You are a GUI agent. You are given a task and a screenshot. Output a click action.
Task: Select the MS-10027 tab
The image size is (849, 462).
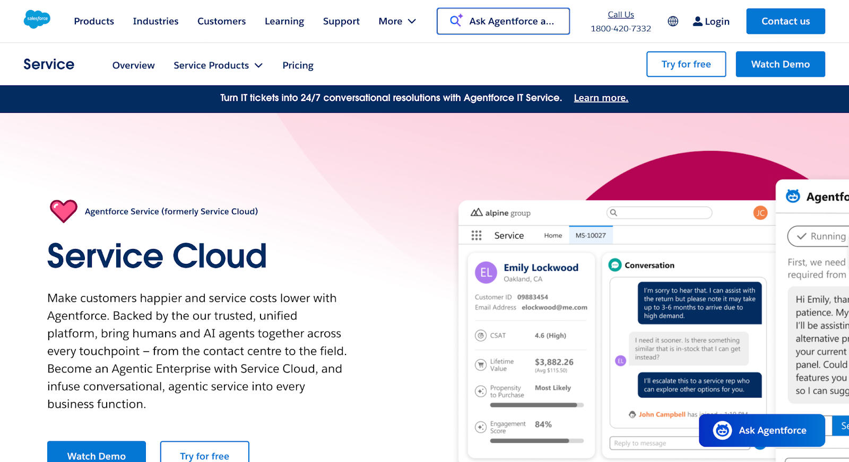click(591, 235)
